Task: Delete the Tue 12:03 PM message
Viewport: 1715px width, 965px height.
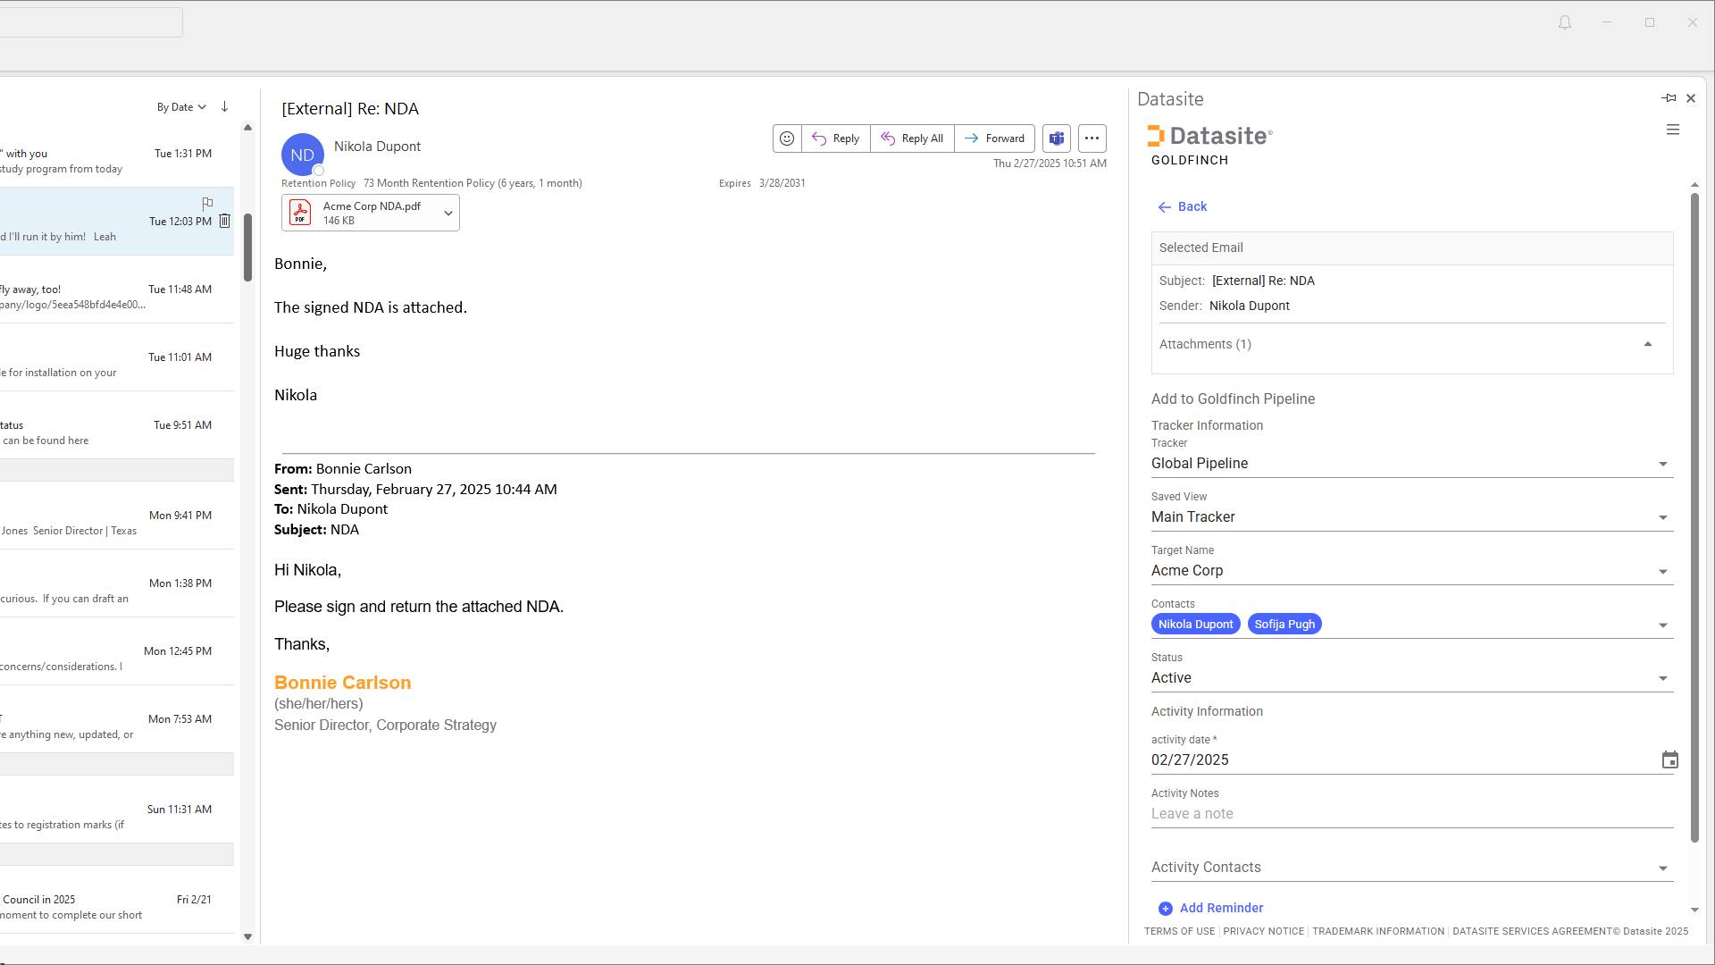Action: [225, 221]
